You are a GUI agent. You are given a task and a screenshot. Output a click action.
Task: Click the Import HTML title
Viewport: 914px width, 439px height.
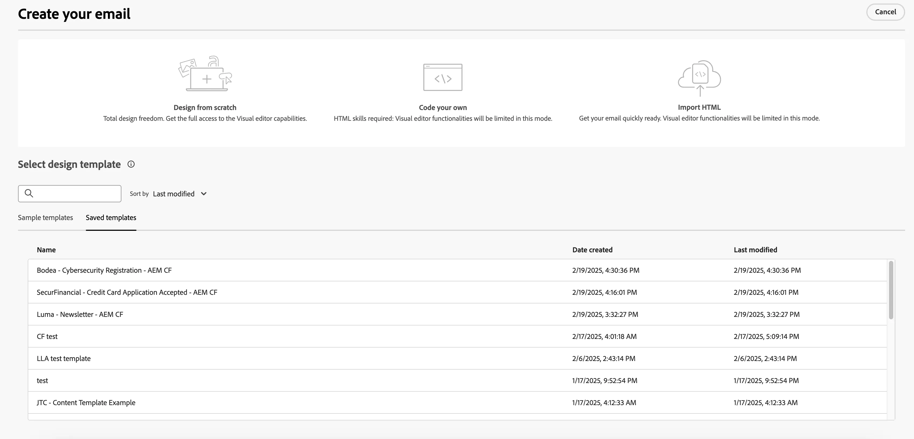[699, 107]
